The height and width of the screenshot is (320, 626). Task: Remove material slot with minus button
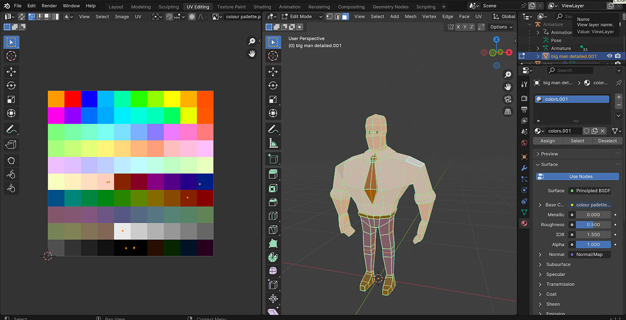[619, 104]
